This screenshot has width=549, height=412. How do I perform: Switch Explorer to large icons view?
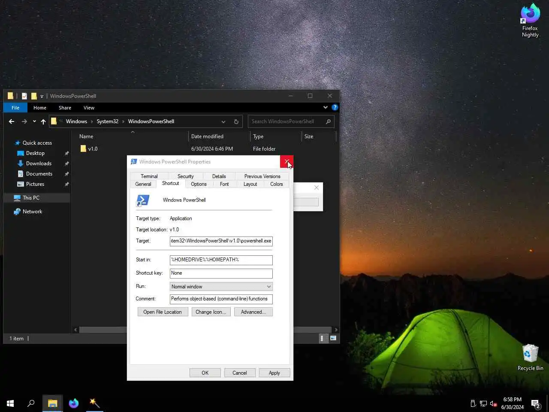tap(333, 339)
